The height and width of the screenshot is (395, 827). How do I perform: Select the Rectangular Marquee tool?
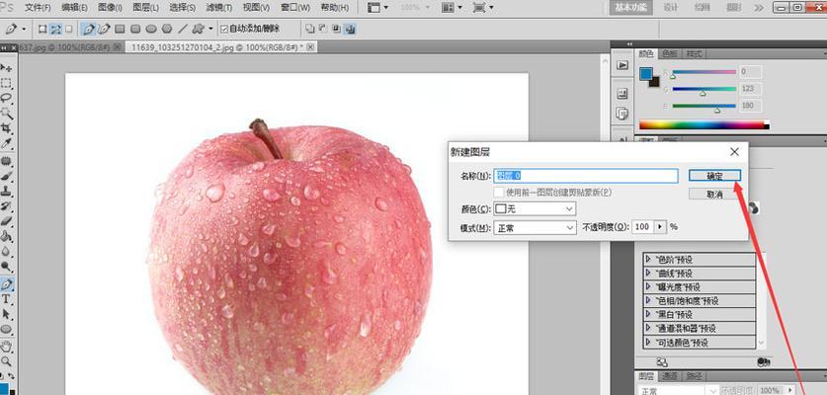(6, 83)
